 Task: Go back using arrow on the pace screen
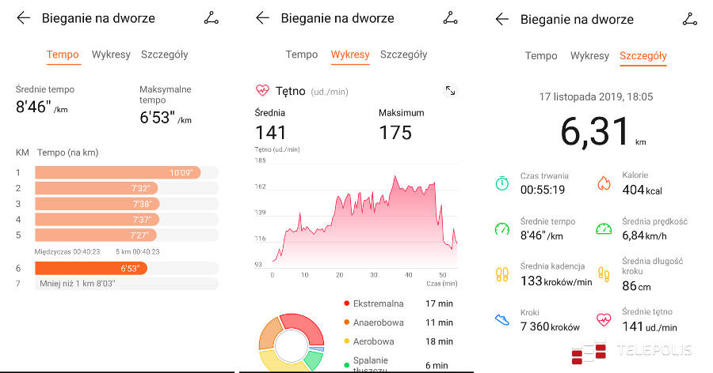(x=24, y=18)
